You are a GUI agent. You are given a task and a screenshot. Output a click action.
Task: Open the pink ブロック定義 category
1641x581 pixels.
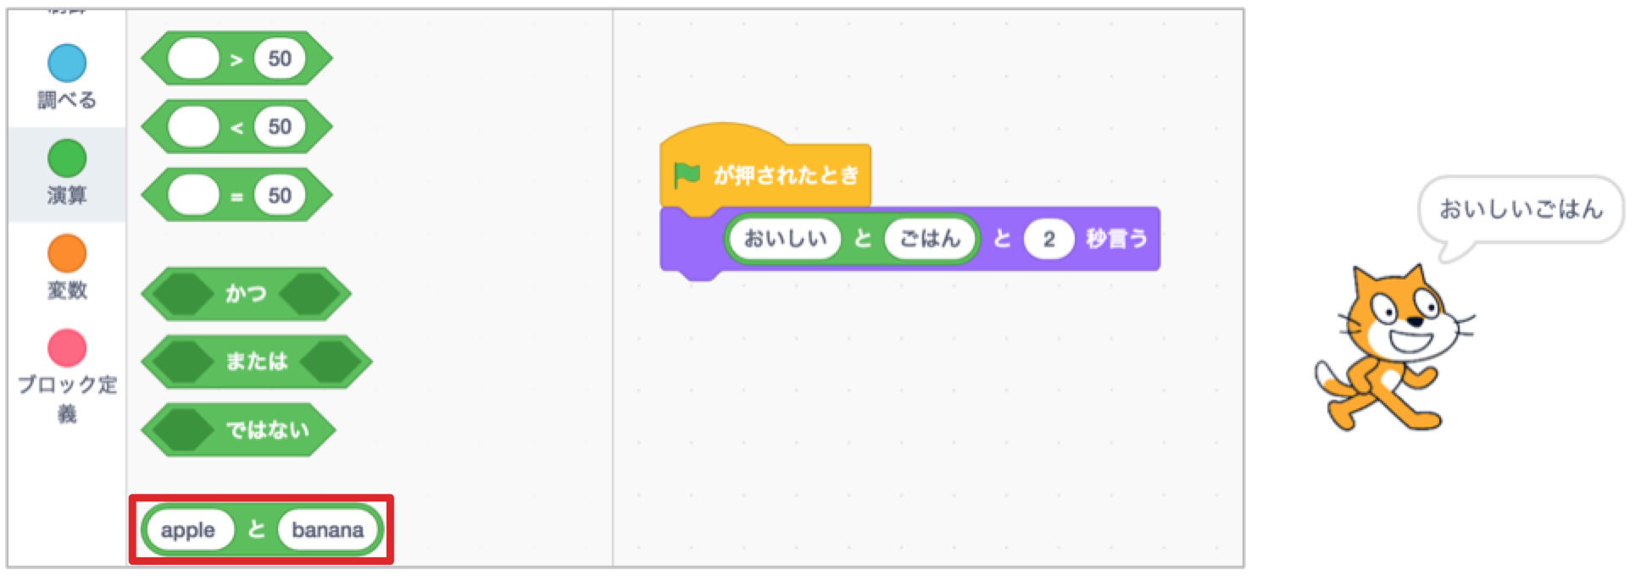pos(67,348)
